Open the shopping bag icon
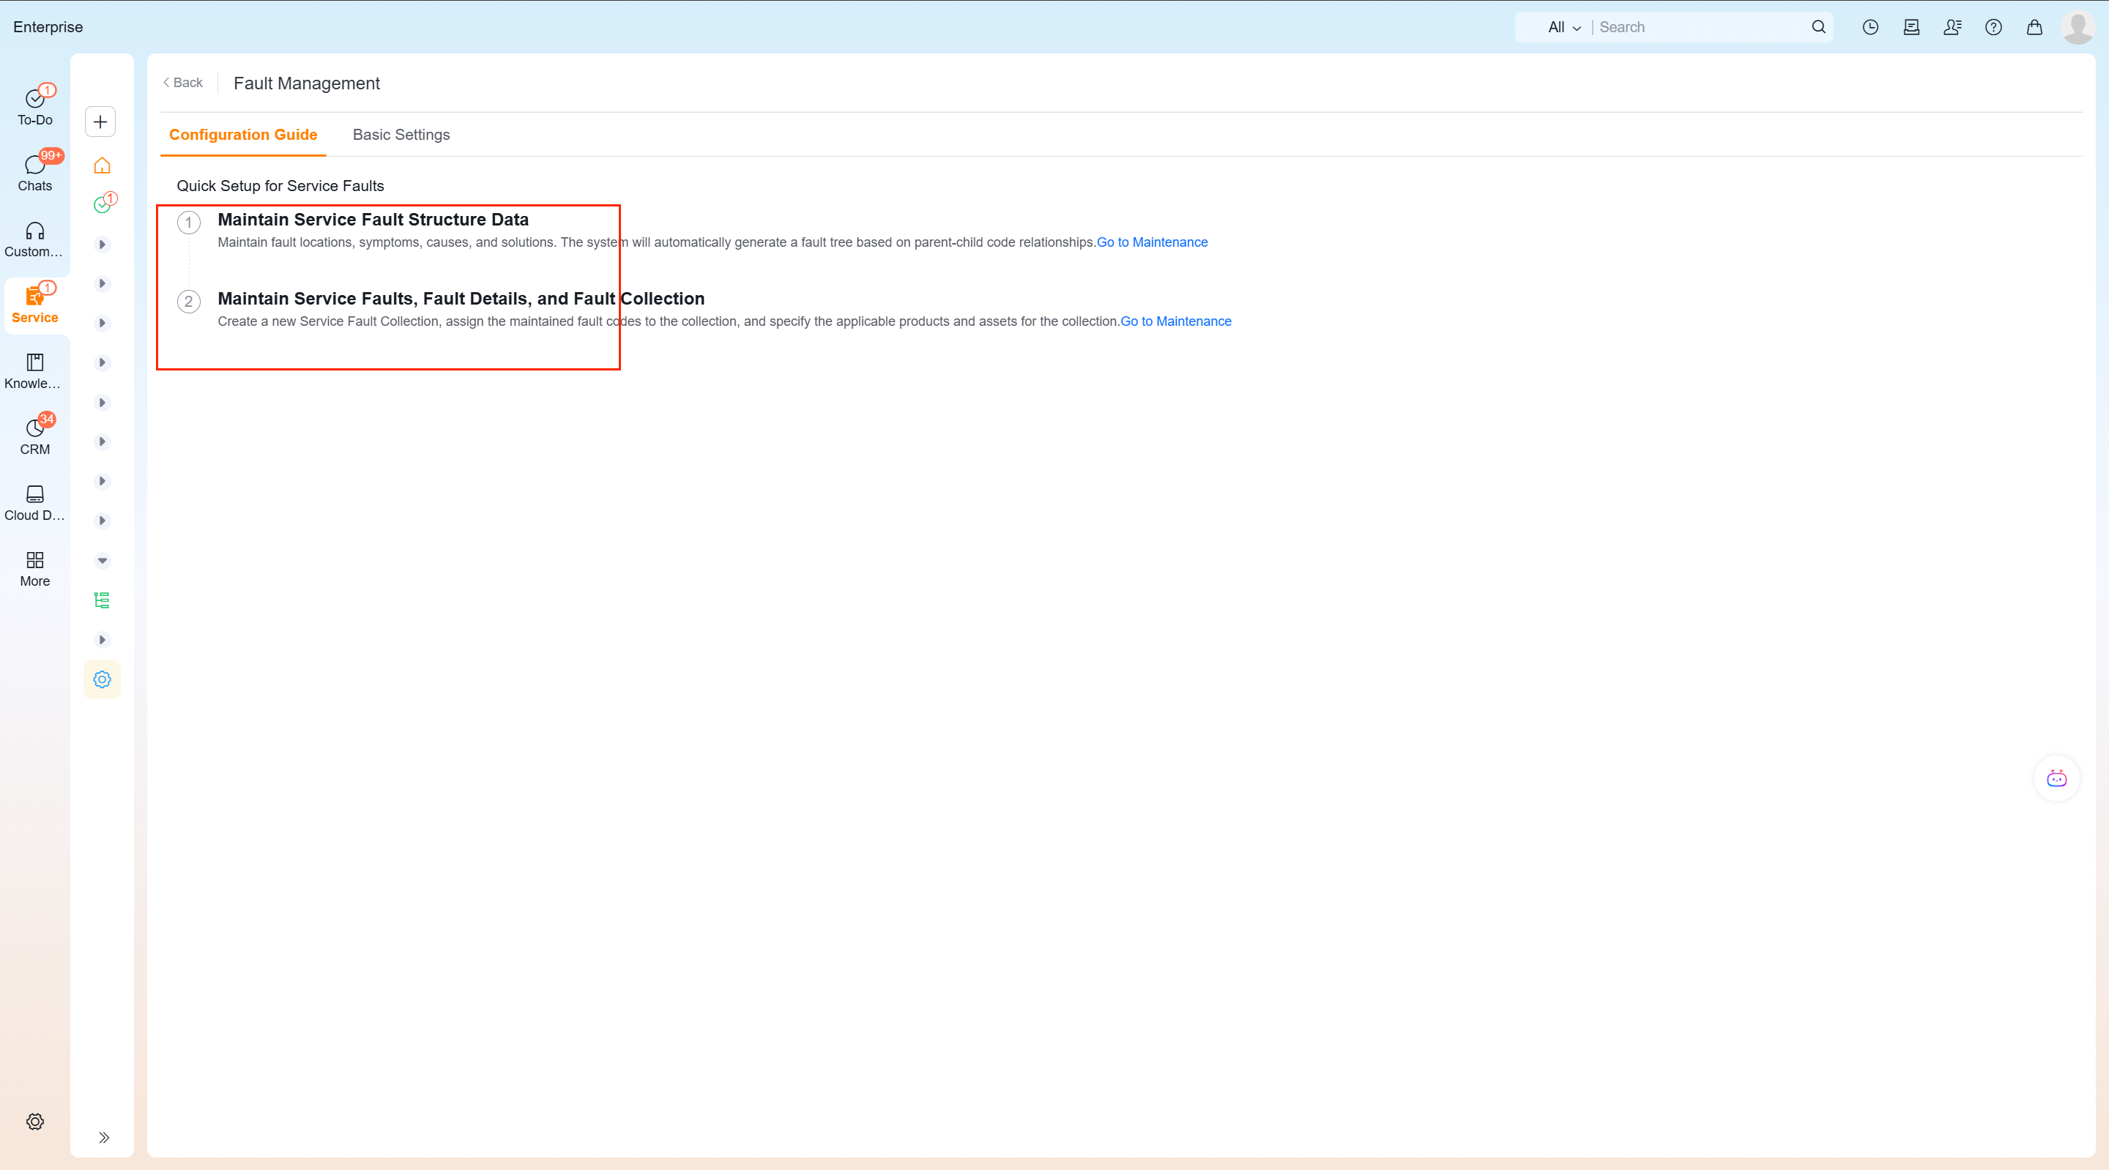This screenshot has width=2109, height=1170. tap(2034, 27)
